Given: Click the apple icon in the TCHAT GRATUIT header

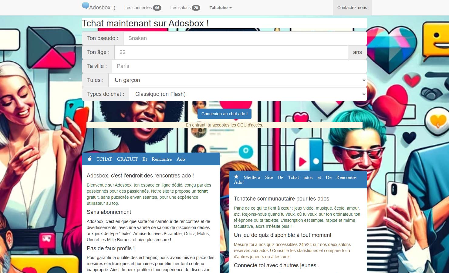Looking at the screenshot, I should point(89,159).
